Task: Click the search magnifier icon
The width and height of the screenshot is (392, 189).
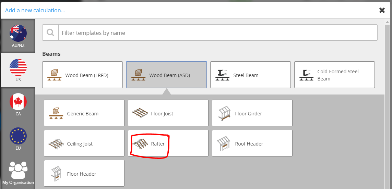Action: coord(50,33)
